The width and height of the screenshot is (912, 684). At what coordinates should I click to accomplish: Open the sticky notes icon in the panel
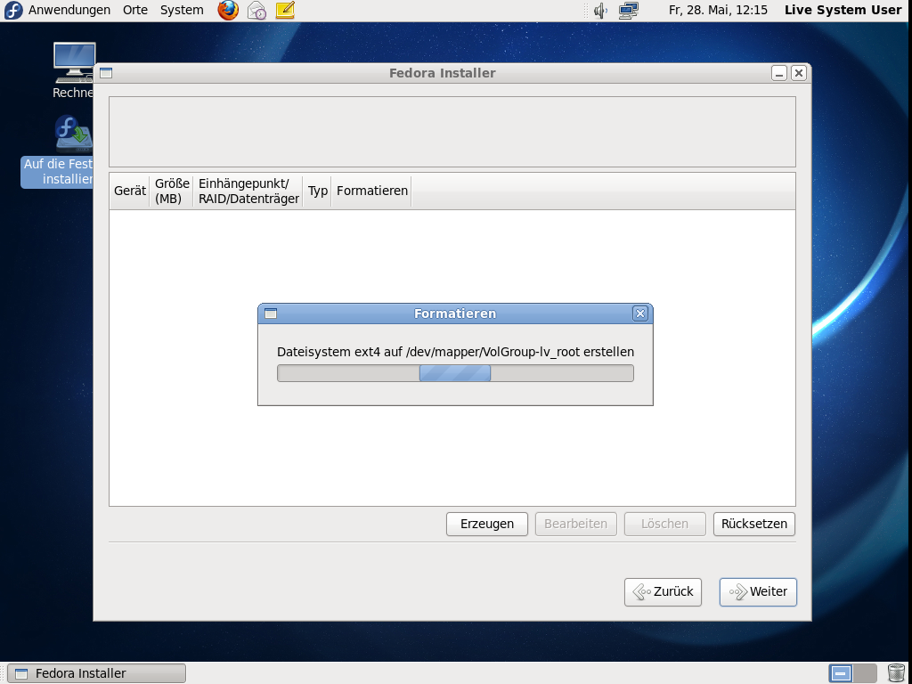click(x=285, y=10)
